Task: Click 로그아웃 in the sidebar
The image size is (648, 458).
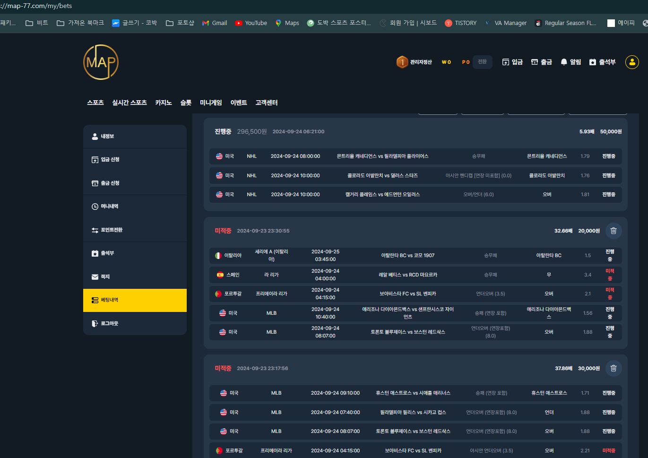Action: (135, 323)
